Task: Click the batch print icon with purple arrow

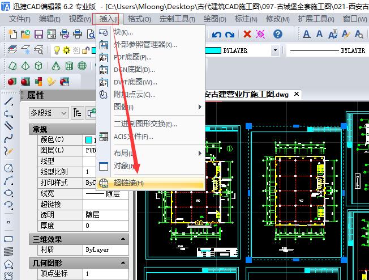Action: coord(65,34)
